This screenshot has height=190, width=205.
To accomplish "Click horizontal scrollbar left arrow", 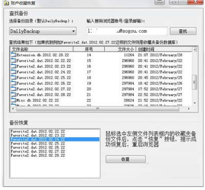I will point(13,109).
